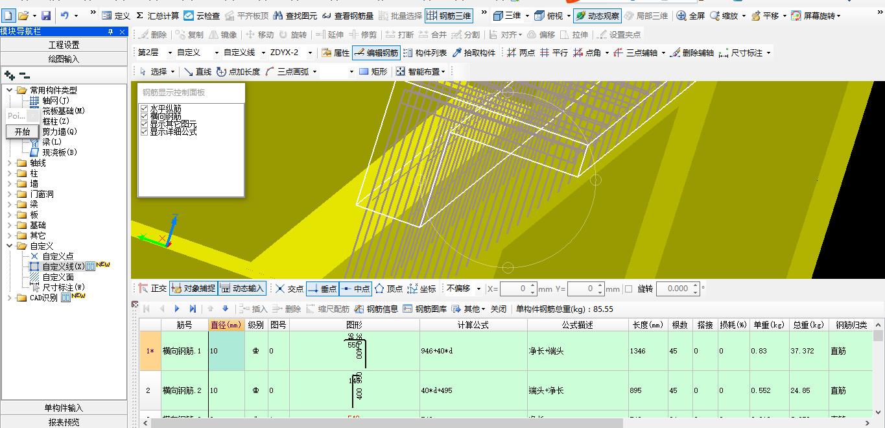Run 汇总计算 summary calculation

click(158, 16)
